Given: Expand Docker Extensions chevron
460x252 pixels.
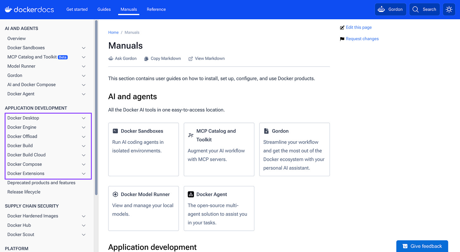Looking at the screenshot, I should pyautogui.click(x=84, y=173).
